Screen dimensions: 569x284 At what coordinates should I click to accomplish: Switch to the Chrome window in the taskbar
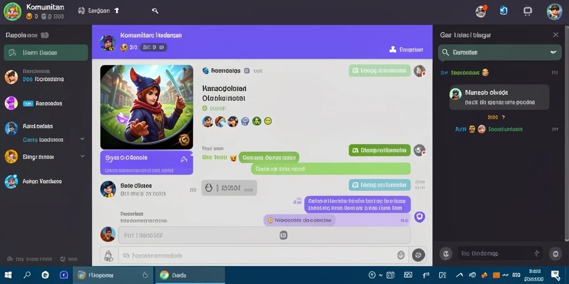click(x=190, y=275)
